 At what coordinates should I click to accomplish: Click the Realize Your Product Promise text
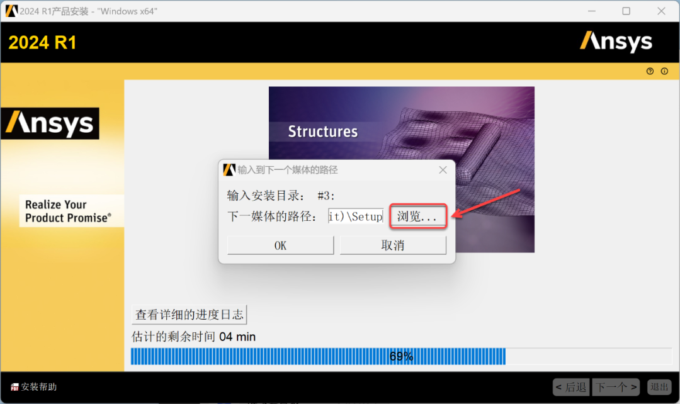(68, 211)
